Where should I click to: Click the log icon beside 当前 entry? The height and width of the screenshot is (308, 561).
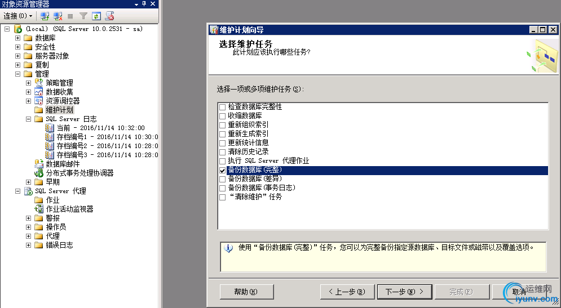[50, 128]
